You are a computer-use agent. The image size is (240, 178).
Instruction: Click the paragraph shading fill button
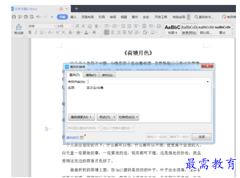tap(145, 32)
